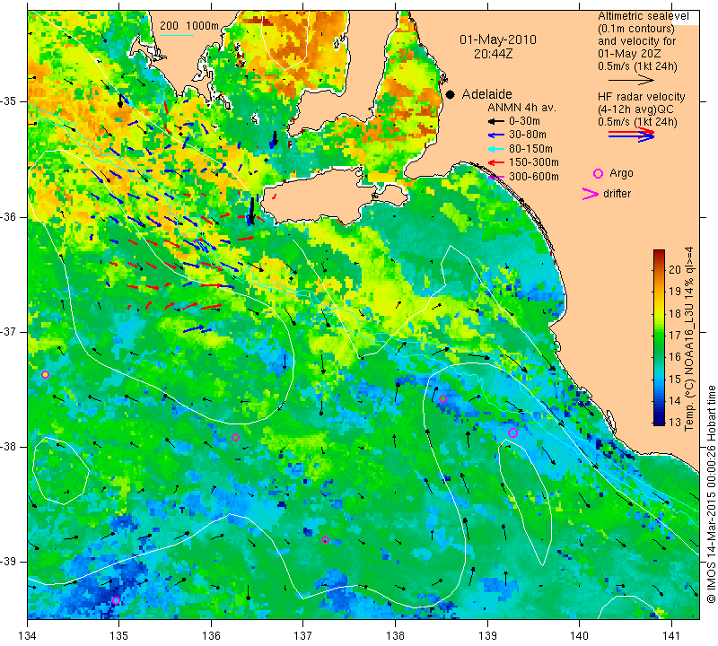Click longitude axis label 138
718x646 pixels.
coord(395,636)
